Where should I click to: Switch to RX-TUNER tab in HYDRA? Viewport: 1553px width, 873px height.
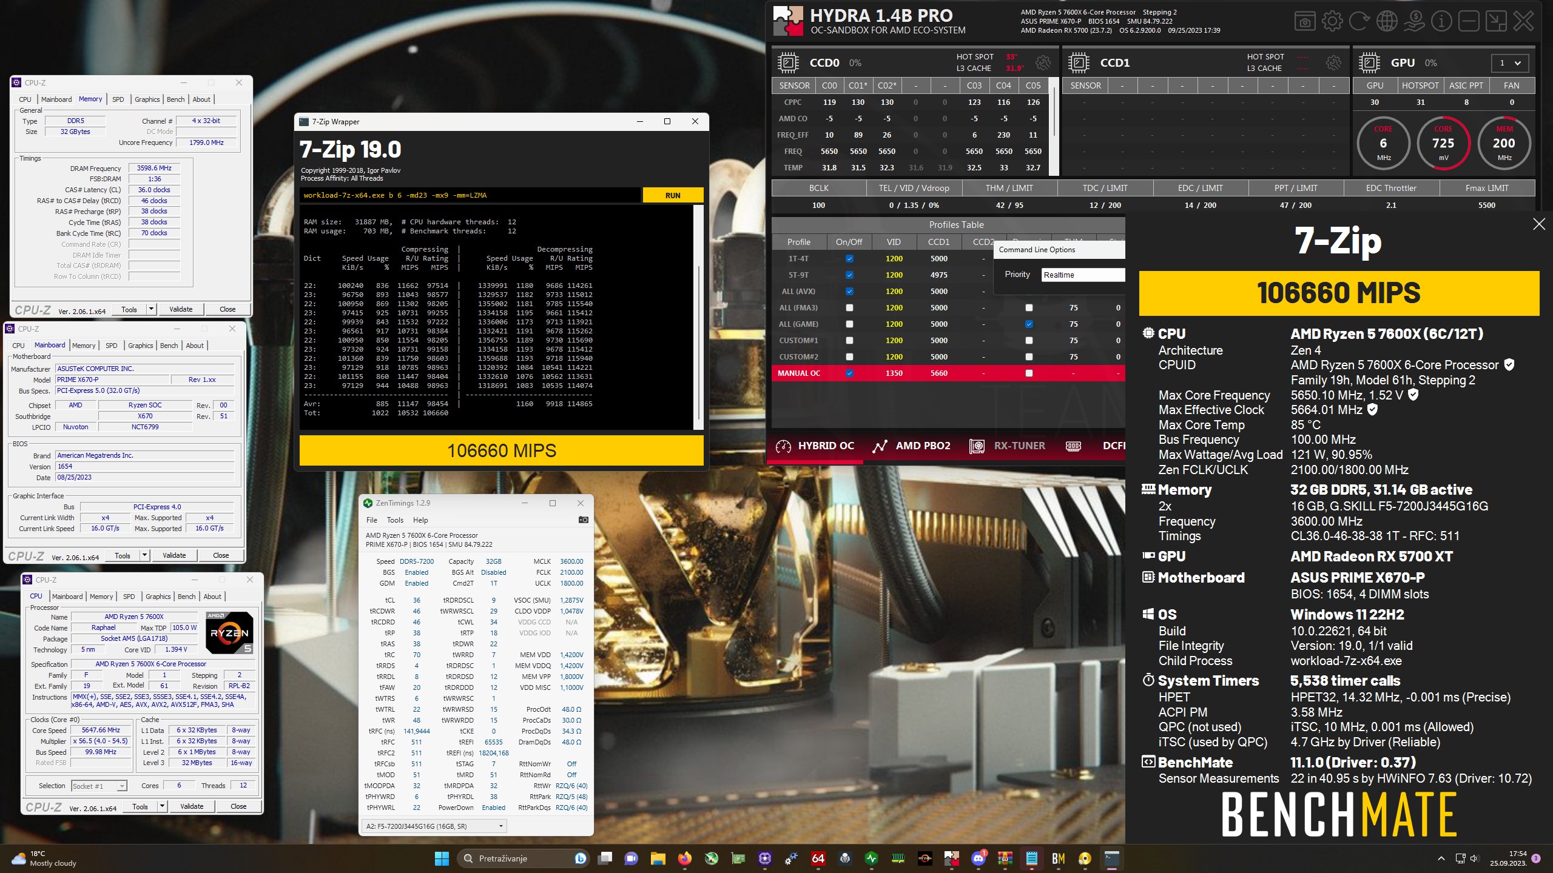[1007, 446]
